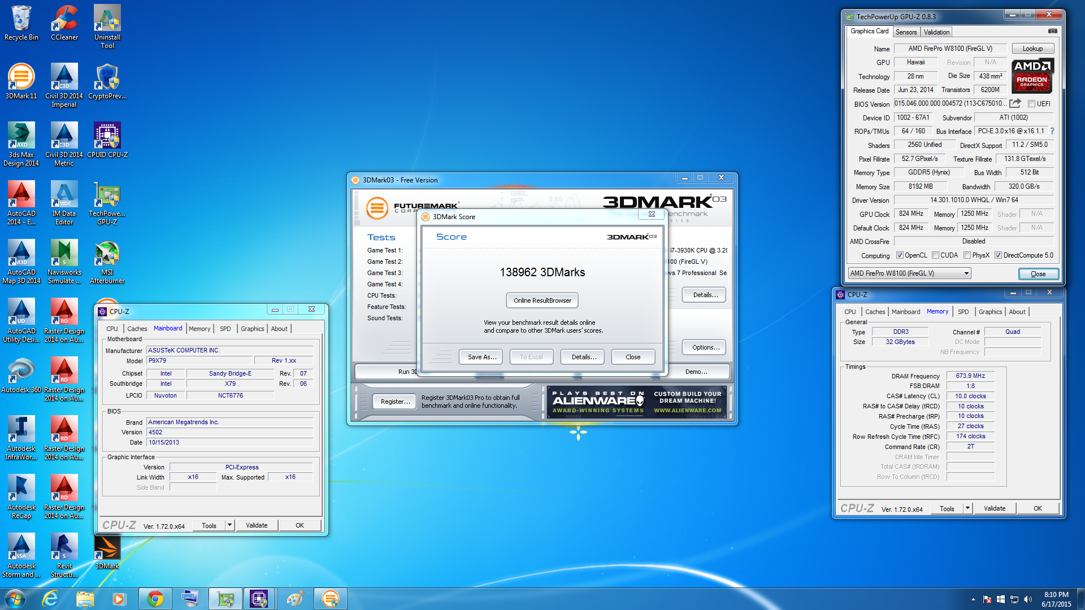Open the CPU tab in Memory CPU-Z window
This screenshot has height=610, width=1085.
[x=850, y=312]
